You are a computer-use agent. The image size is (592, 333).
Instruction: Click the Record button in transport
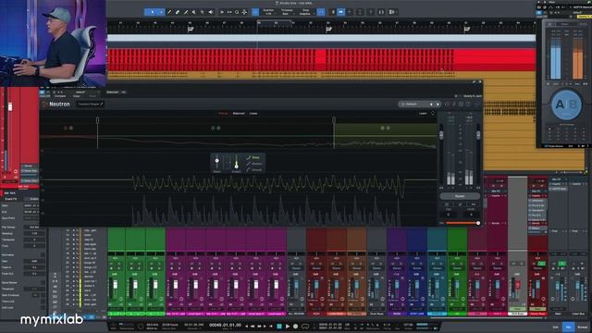pos(296,326)
